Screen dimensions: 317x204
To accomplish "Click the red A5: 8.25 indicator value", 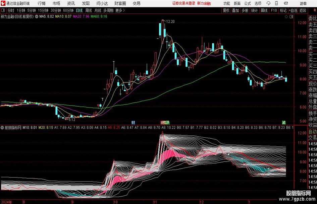I will click(114, 128).
